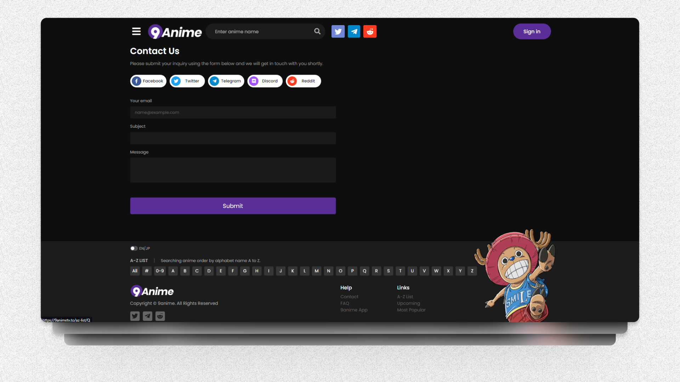Focus the Your email input field

tap(233, 112)
